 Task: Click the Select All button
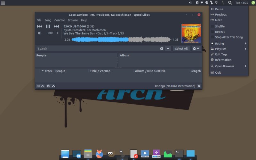181,49
